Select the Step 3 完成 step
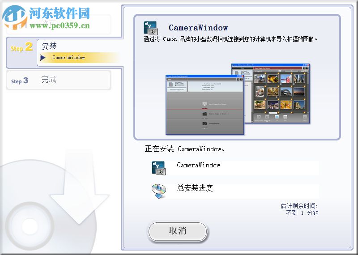This screenshot has height=255, width=358. click(58, 80)
